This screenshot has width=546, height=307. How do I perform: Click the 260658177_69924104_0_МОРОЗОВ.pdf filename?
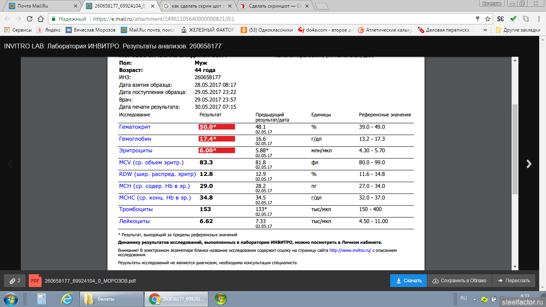[90, 281]
